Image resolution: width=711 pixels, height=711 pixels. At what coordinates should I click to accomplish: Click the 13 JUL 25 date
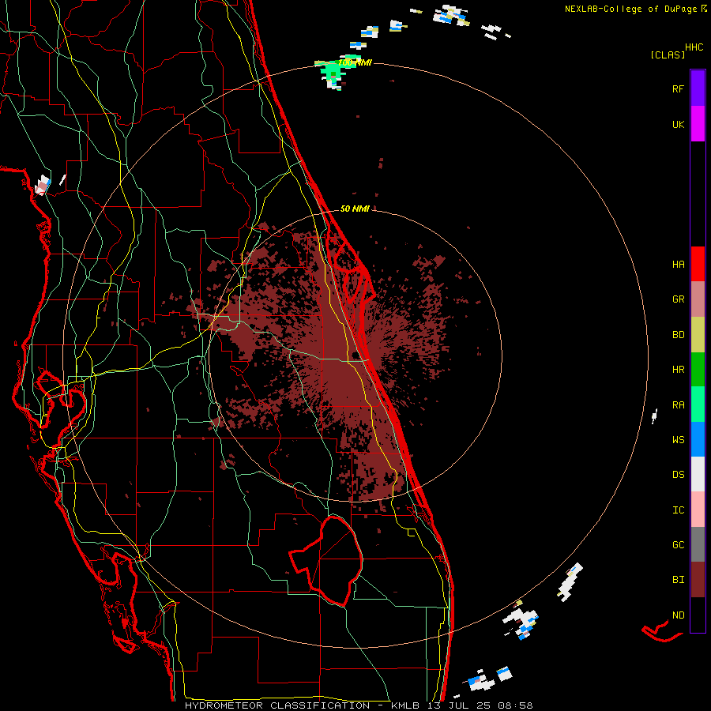[x=458, y=705]
